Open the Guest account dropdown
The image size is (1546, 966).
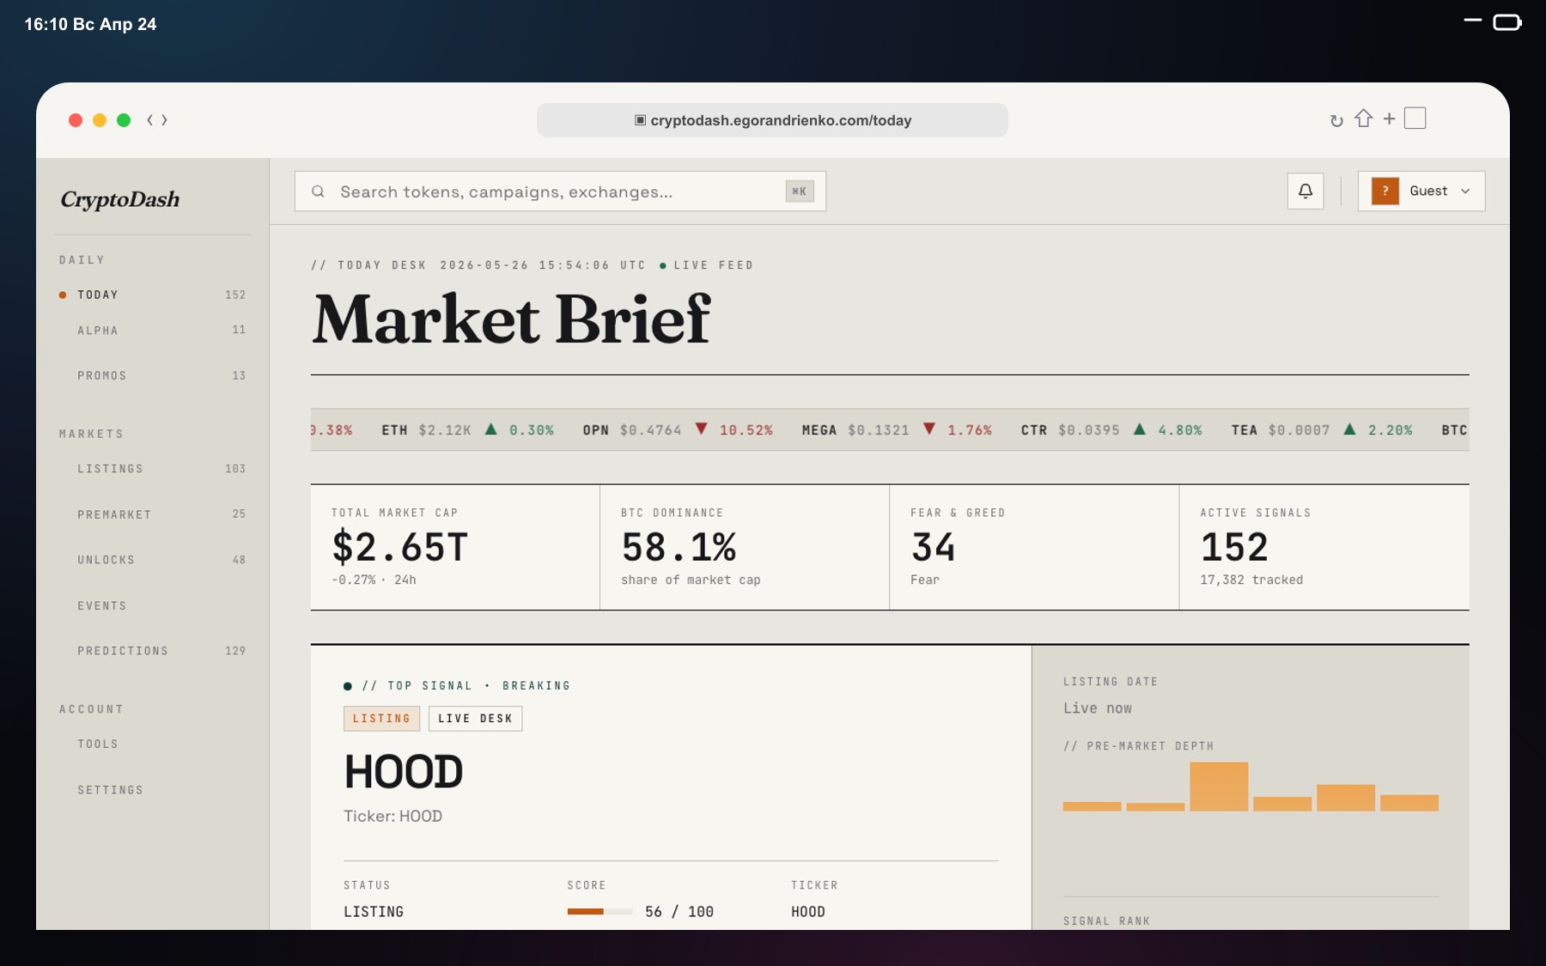(x=1421, y=191)
